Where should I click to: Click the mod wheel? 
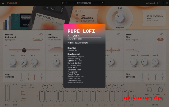click(15, 93)
